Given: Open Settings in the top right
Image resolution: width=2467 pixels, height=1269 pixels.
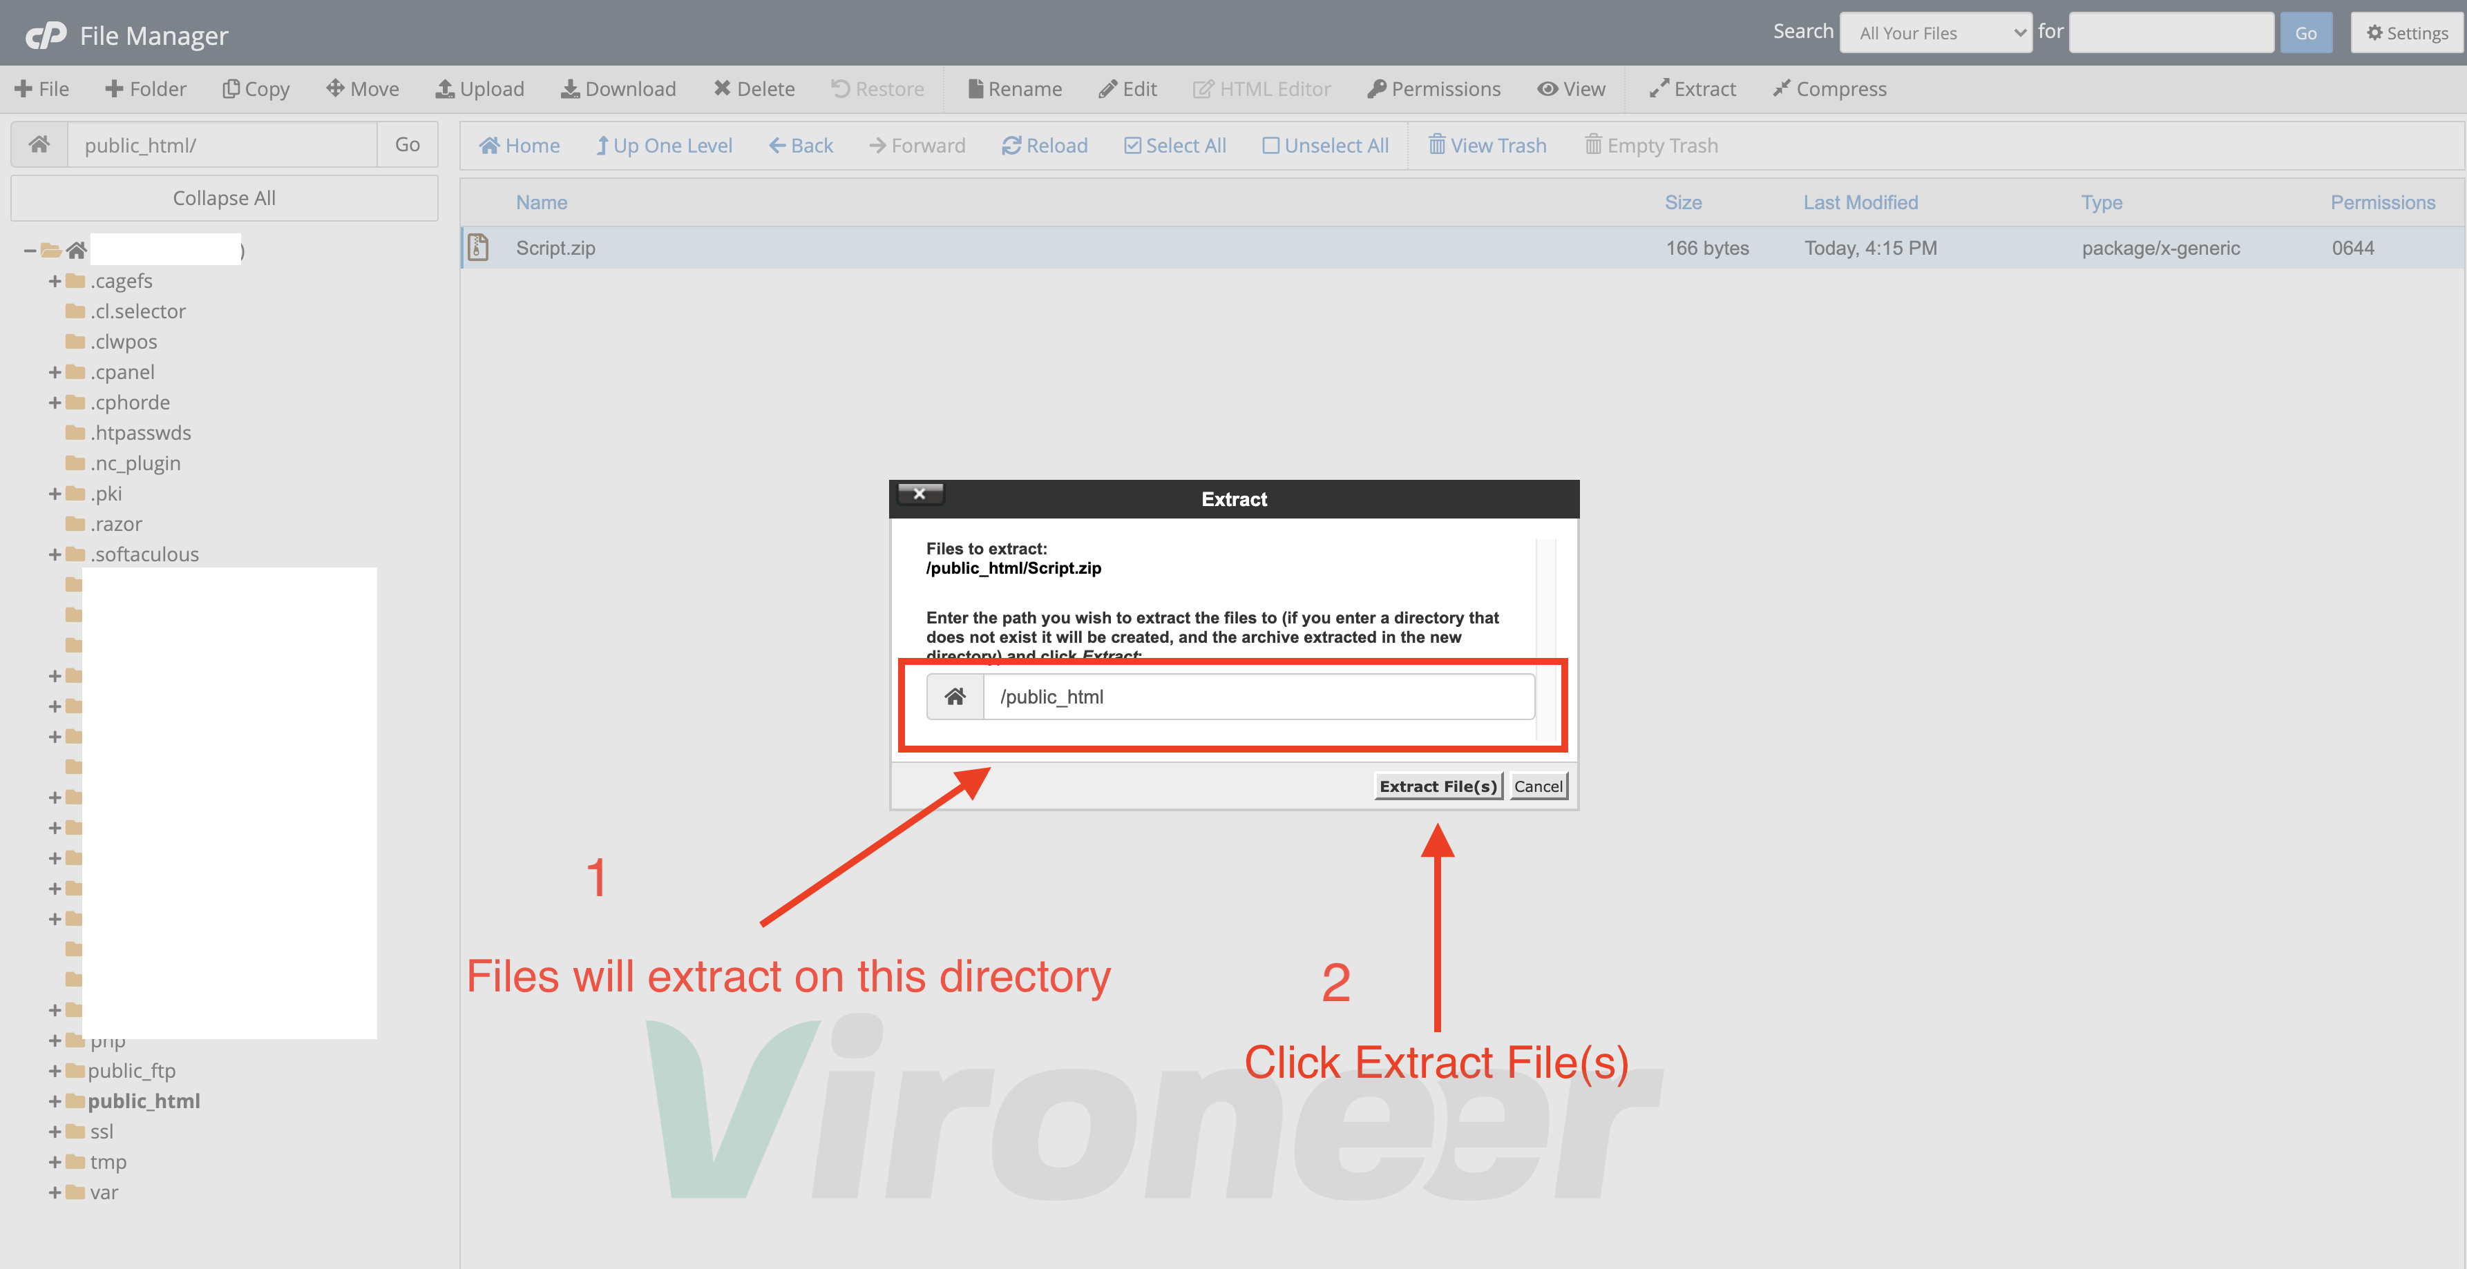Looking at the screenshot, I should tap(2407, 34).
